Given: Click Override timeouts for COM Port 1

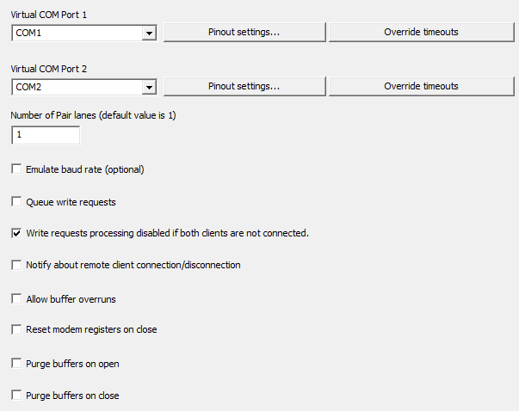Looking at the screenshot, I should pyautogui.click(x=422, y=32).
